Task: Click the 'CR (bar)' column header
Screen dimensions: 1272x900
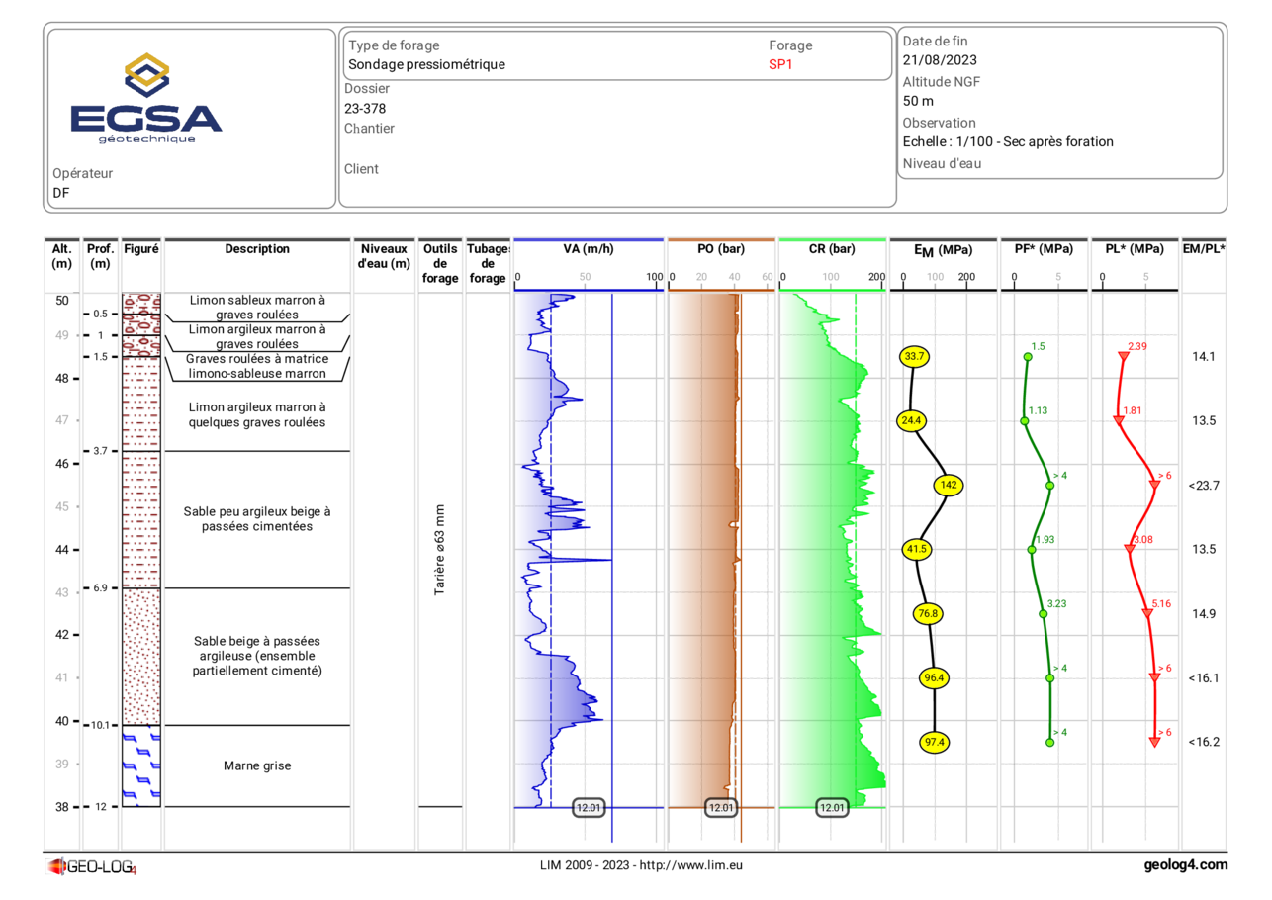Action: [x=831, y=249]
